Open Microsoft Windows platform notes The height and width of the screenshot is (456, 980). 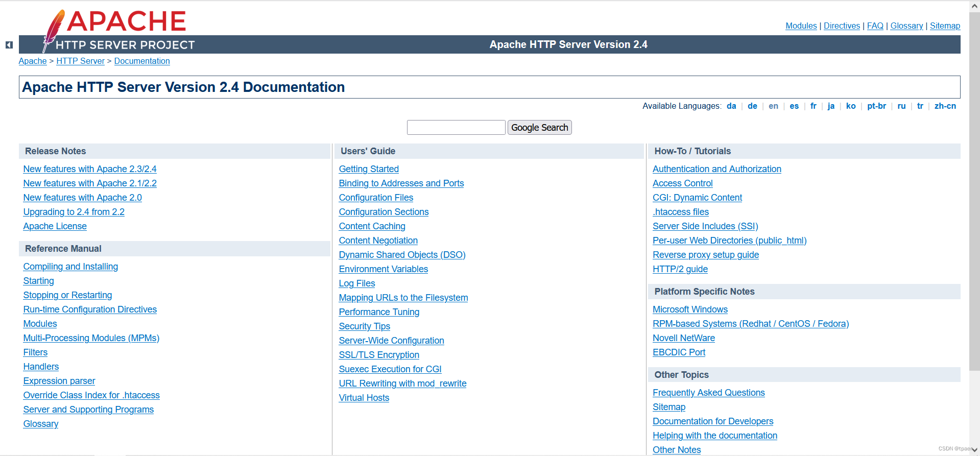(690, 309)
